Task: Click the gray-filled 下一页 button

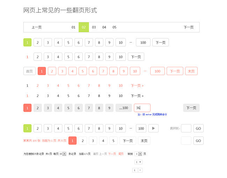Action: tap(191, 108)
